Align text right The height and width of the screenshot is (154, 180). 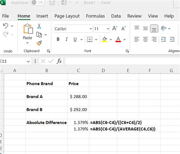154,39
